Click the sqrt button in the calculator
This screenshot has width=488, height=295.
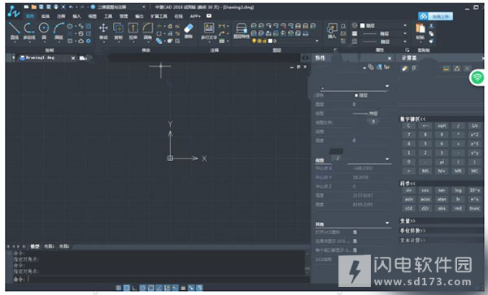click(442, 126)
